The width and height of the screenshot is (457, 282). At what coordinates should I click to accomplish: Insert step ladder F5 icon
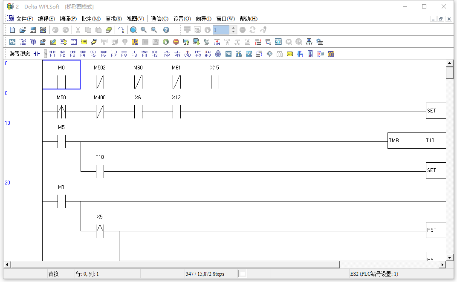93,54
